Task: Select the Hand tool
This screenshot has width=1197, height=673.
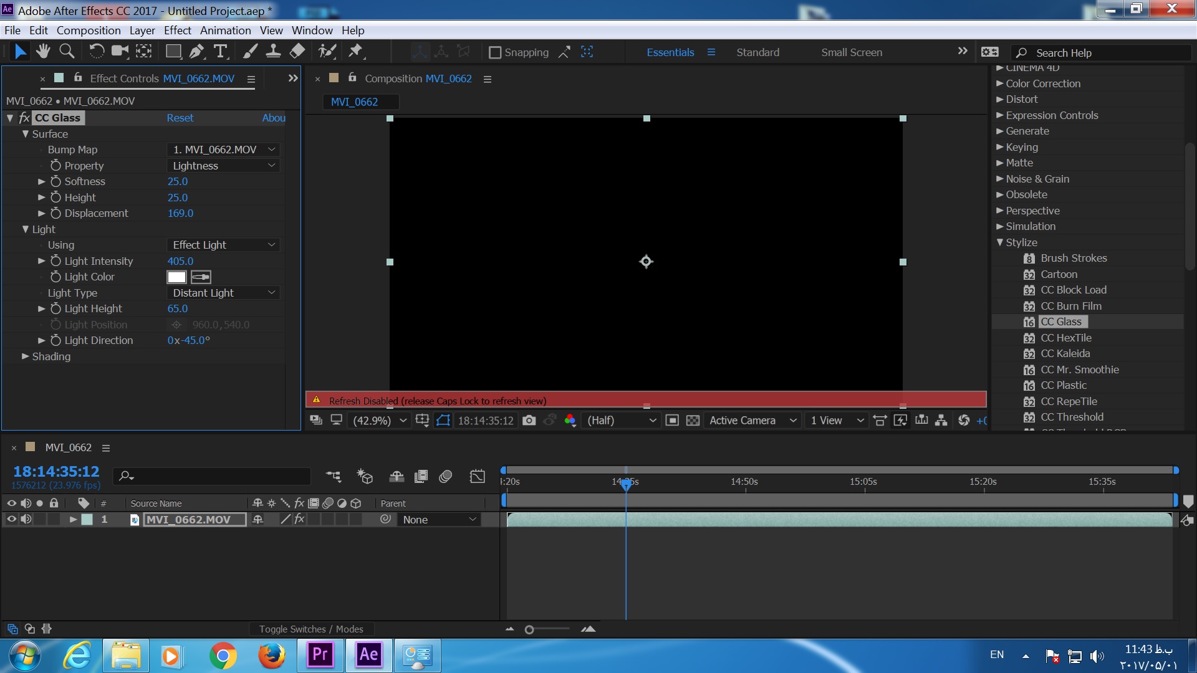Action: point(43,52)
